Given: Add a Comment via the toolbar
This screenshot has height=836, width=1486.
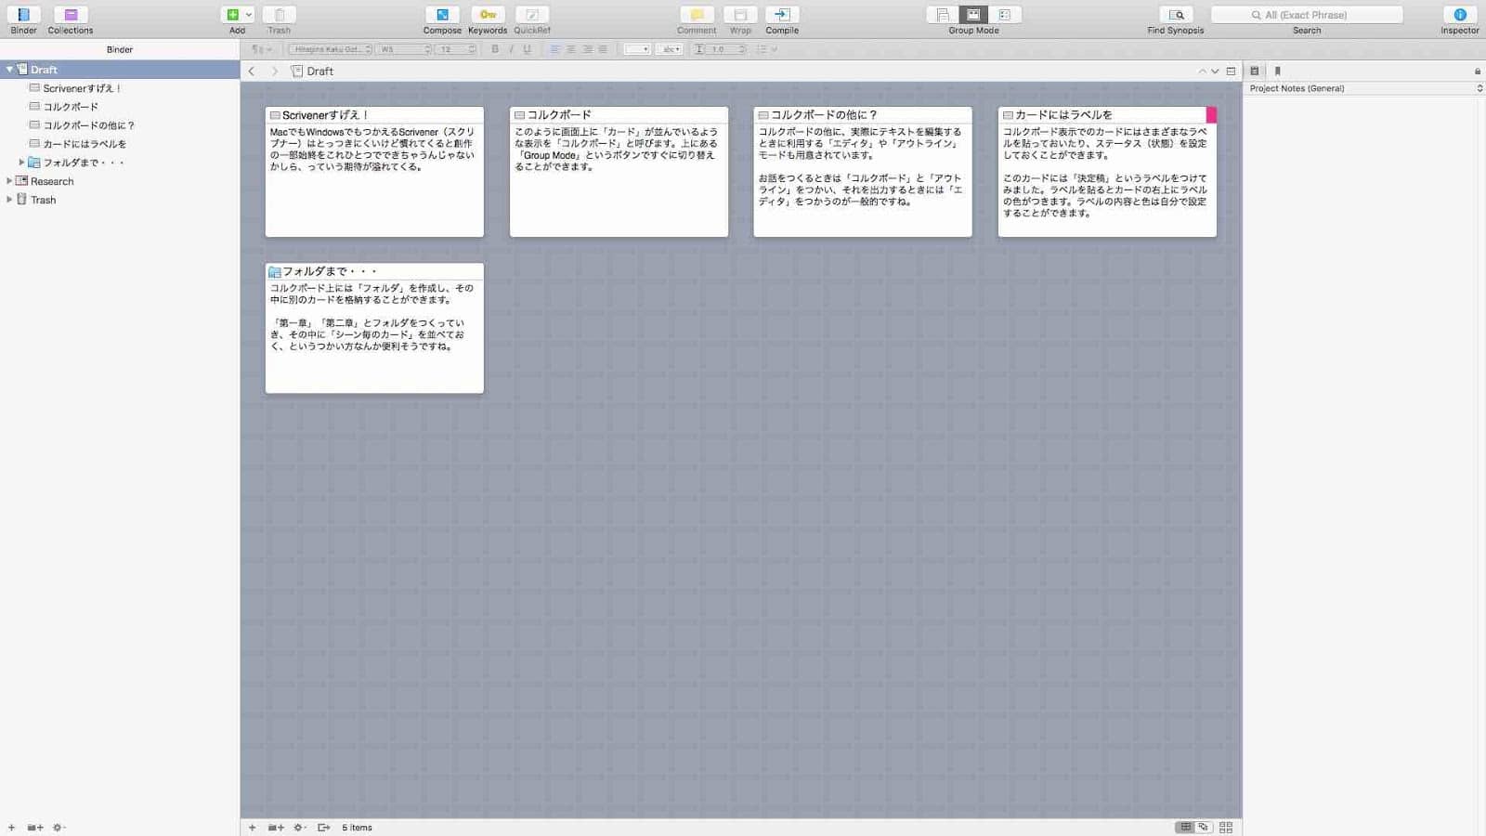Looking at the screenshot, I should 696,15.
